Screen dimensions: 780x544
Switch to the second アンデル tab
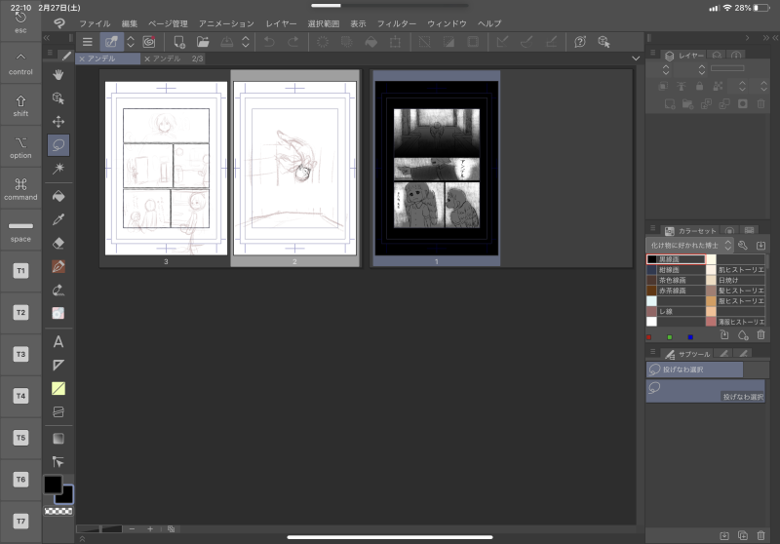coord(168,58)
